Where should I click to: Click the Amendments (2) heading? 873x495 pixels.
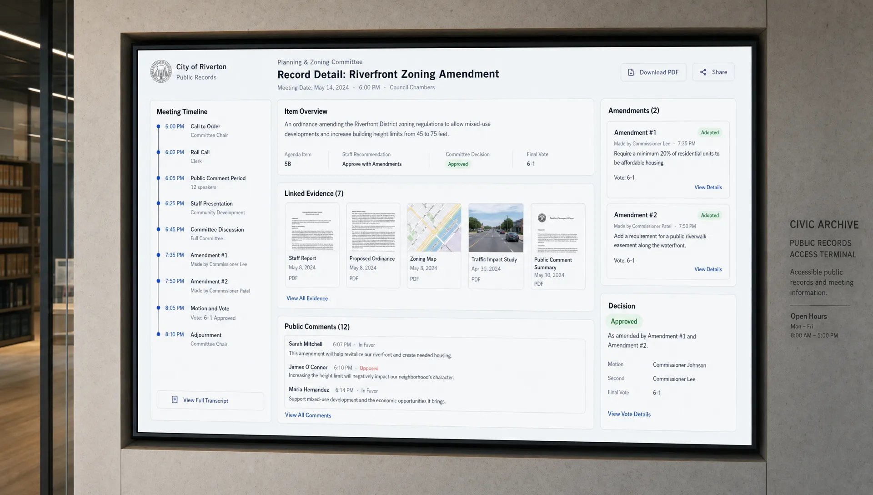[x=633, y=111]
